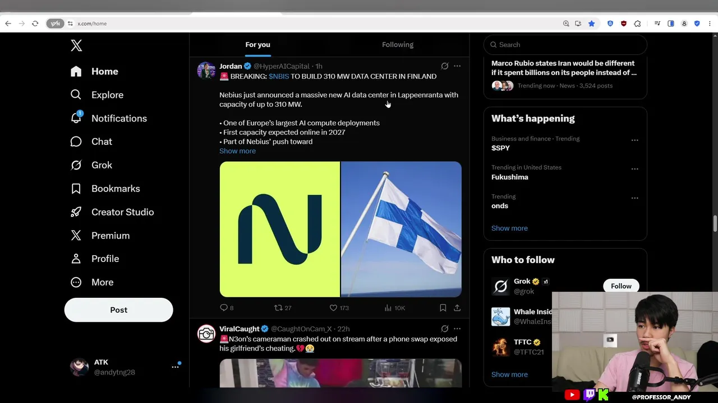Open the browser extensions puzzle icon
Image resolution: width=718 pixels, height=403 pixels.
click(637, 24)
